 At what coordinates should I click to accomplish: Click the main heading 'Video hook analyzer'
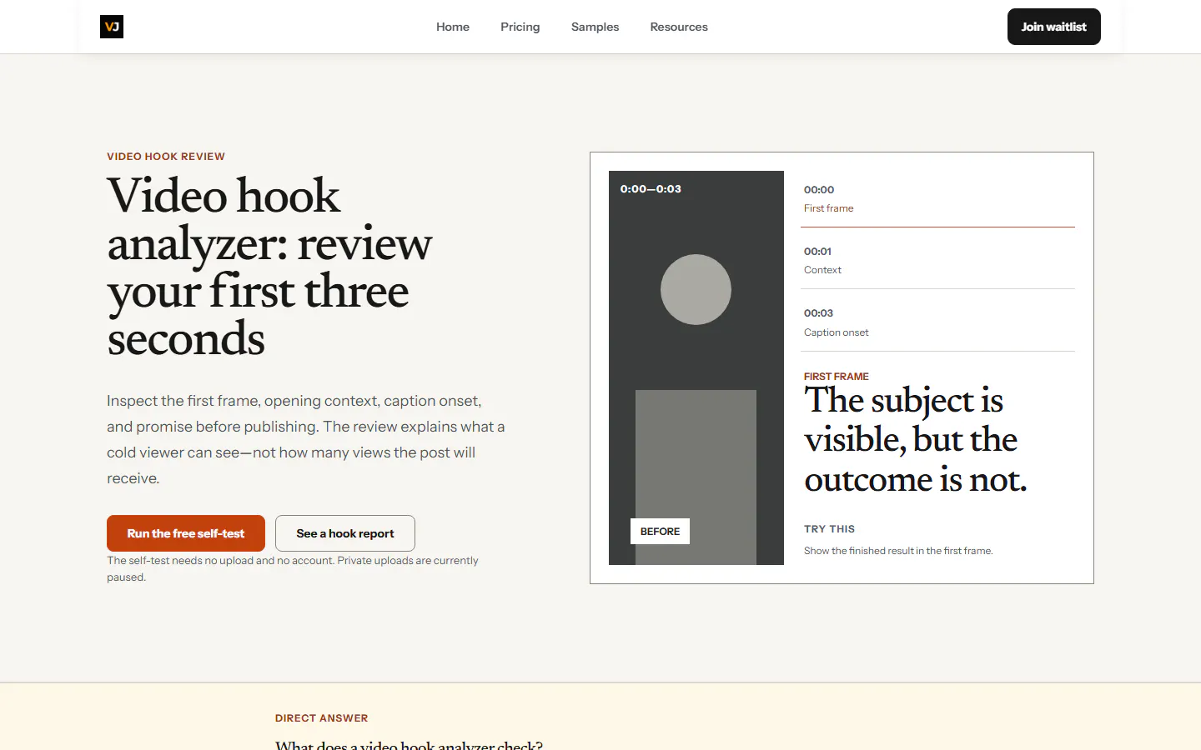(x=269, y=267)
